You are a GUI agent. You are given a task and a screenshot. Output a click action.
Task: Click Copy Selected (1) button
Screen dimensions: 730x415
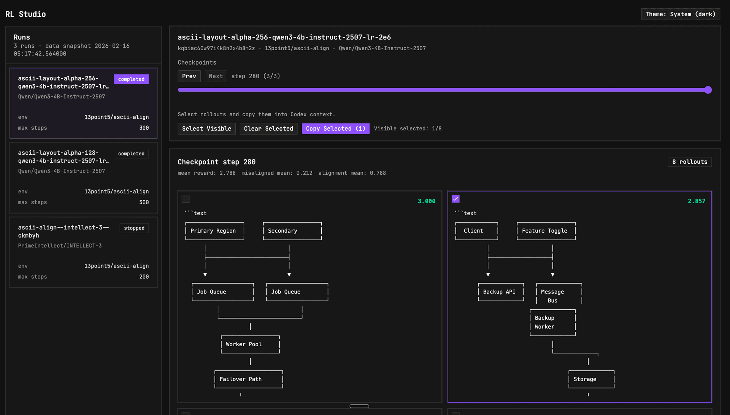(x=335, y=128)
